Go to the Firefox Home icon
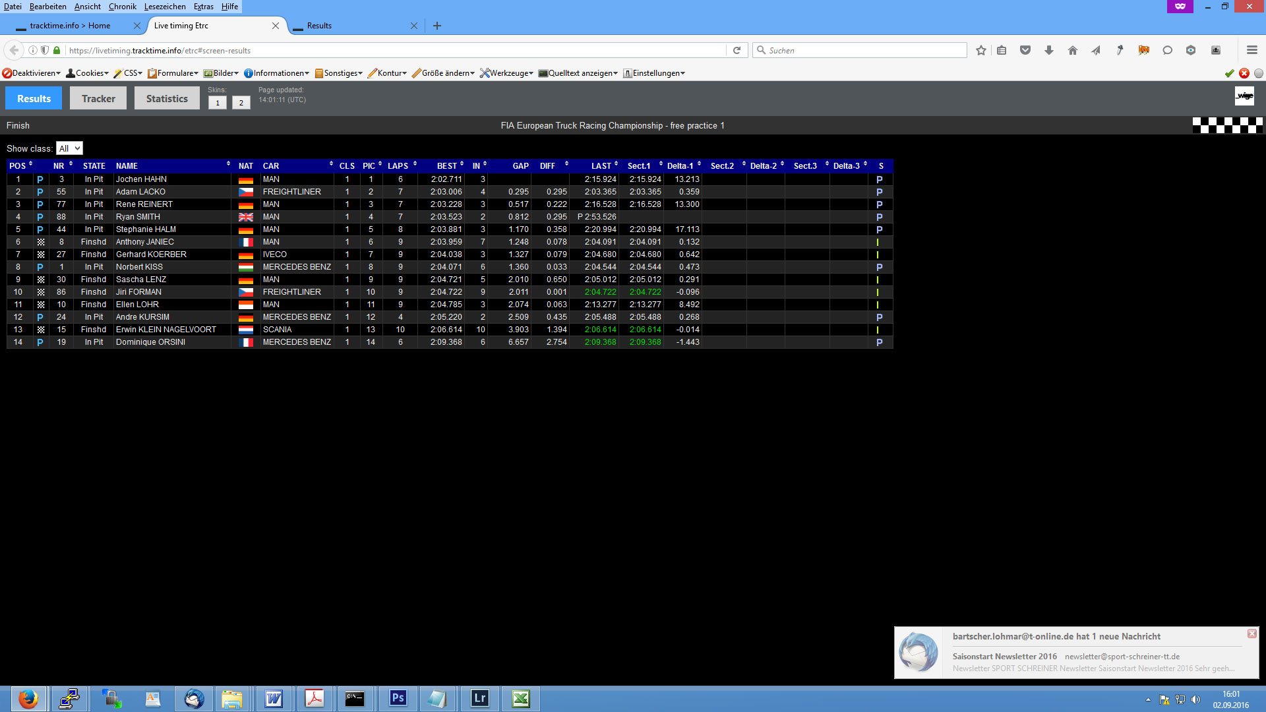The width and height of the screenshot is (1266, 712). pos(1073,50)
